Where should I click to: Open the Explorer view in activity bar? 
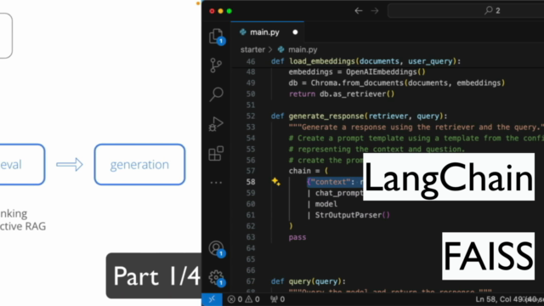pyautogui.click(x=216, y=36)
